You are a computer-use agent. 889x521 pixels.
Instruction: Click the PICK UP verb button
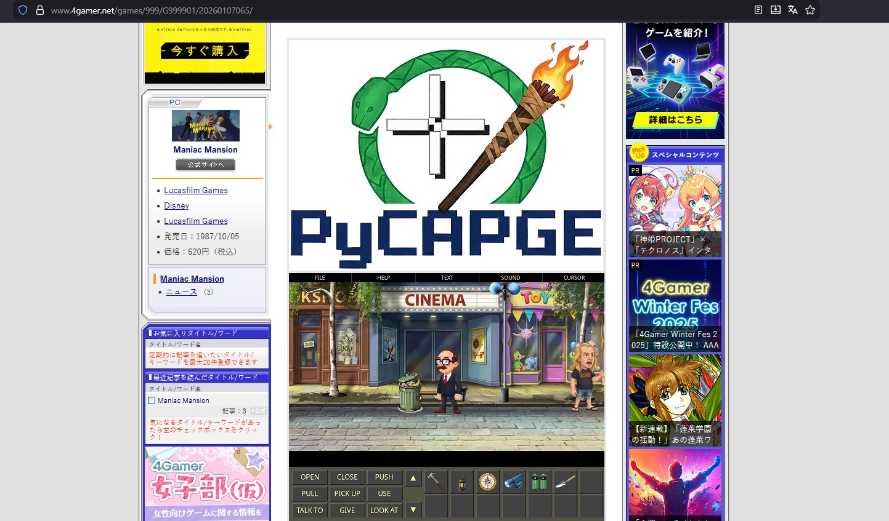coord(347,493)
